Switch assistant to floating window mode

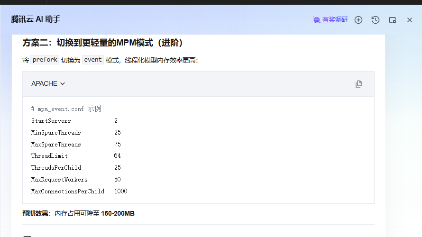click(392, 20)
